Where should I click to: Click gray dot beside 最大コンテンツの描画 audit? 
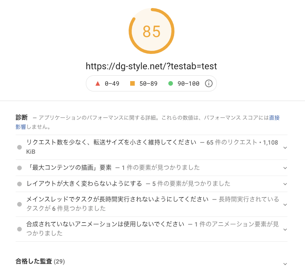19,168
